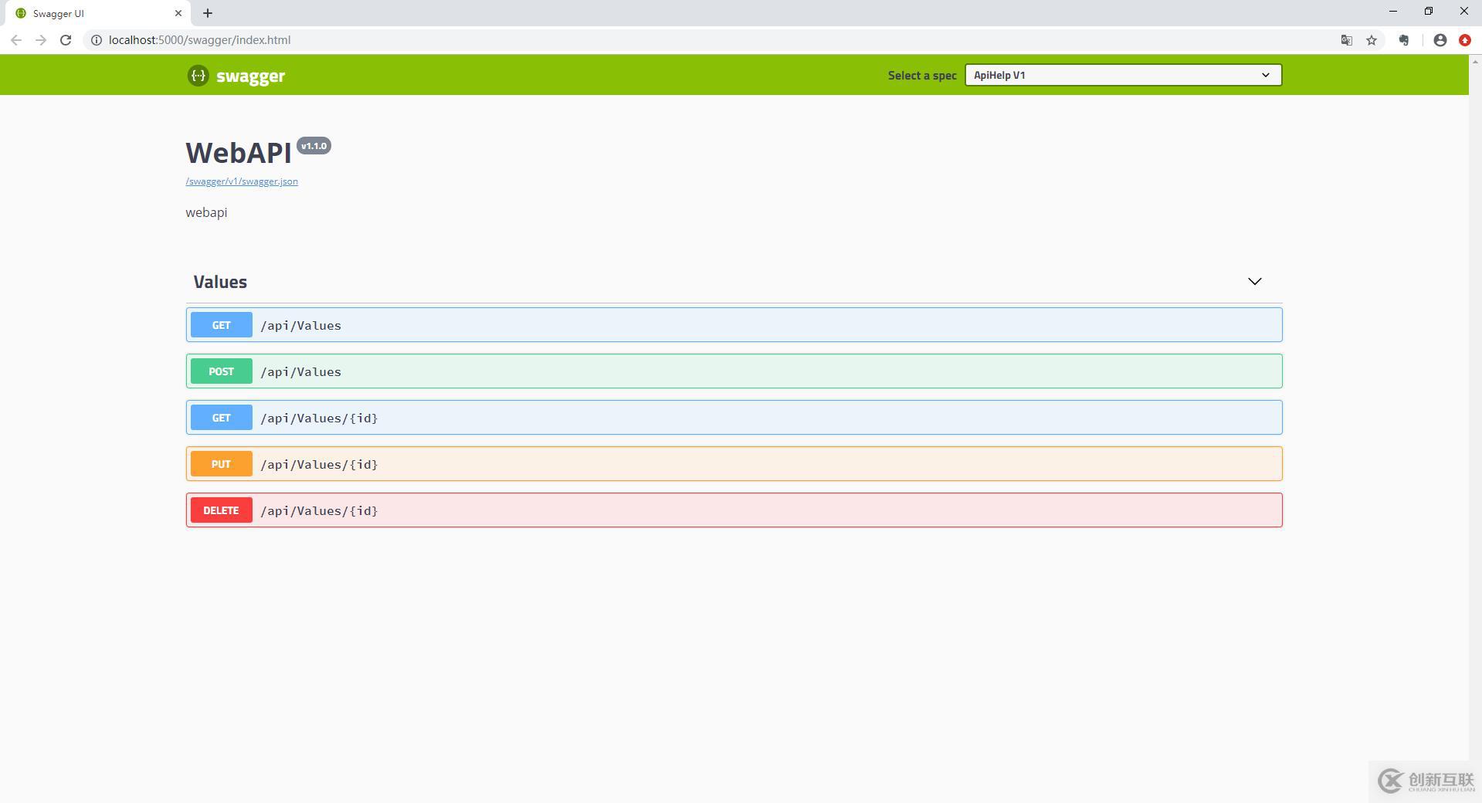Viewport: 1482px width, 803px height.
Task: Click the translate page icon
Action: [1346, 40]
